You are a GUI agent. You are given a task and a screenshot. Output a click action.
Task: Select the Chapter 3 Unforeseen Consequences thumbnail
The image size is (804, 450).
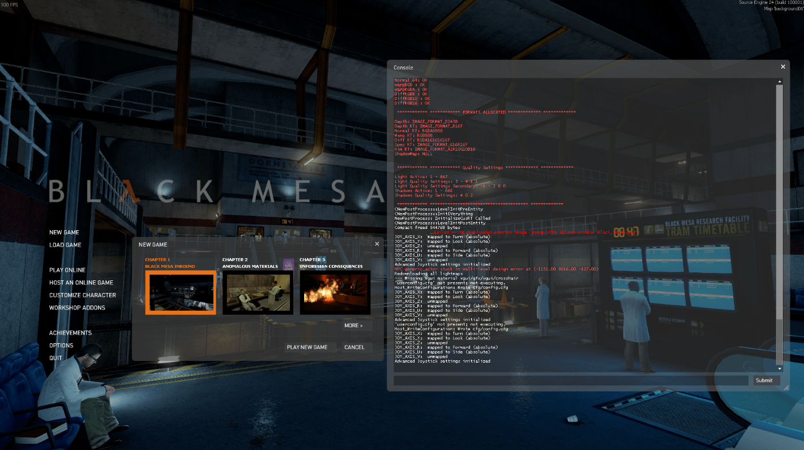pos(335,292)
